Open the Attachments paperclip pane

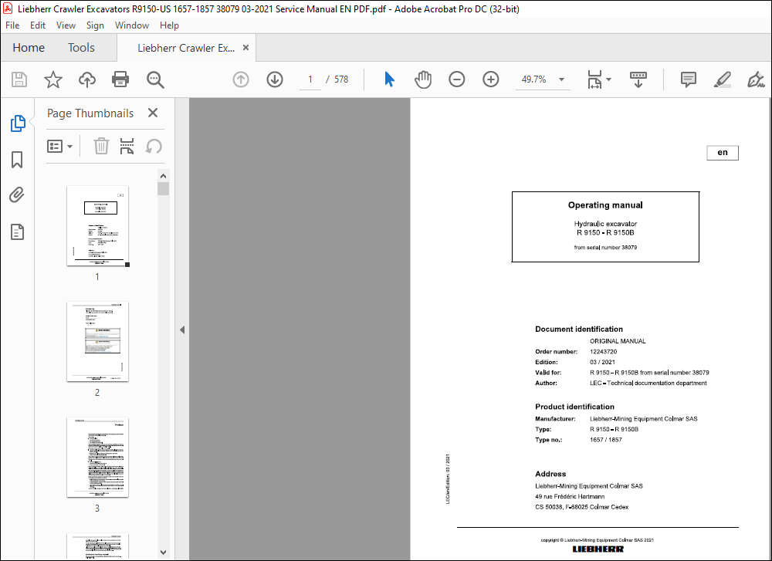(17, 195)
